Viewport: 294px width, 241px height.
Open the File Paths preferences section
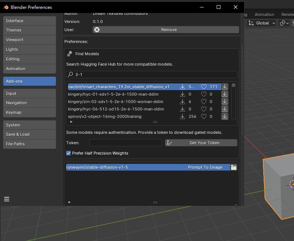click(30, 144)
